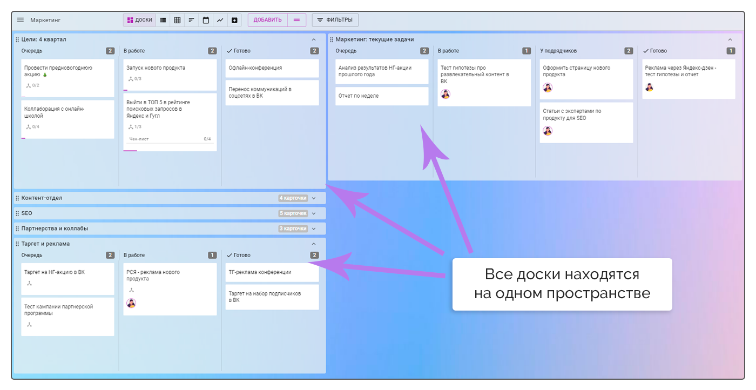
Task: Click child-cards icon 0/2 on Провести предновогоднюю акцию
Action: [32, 85]
